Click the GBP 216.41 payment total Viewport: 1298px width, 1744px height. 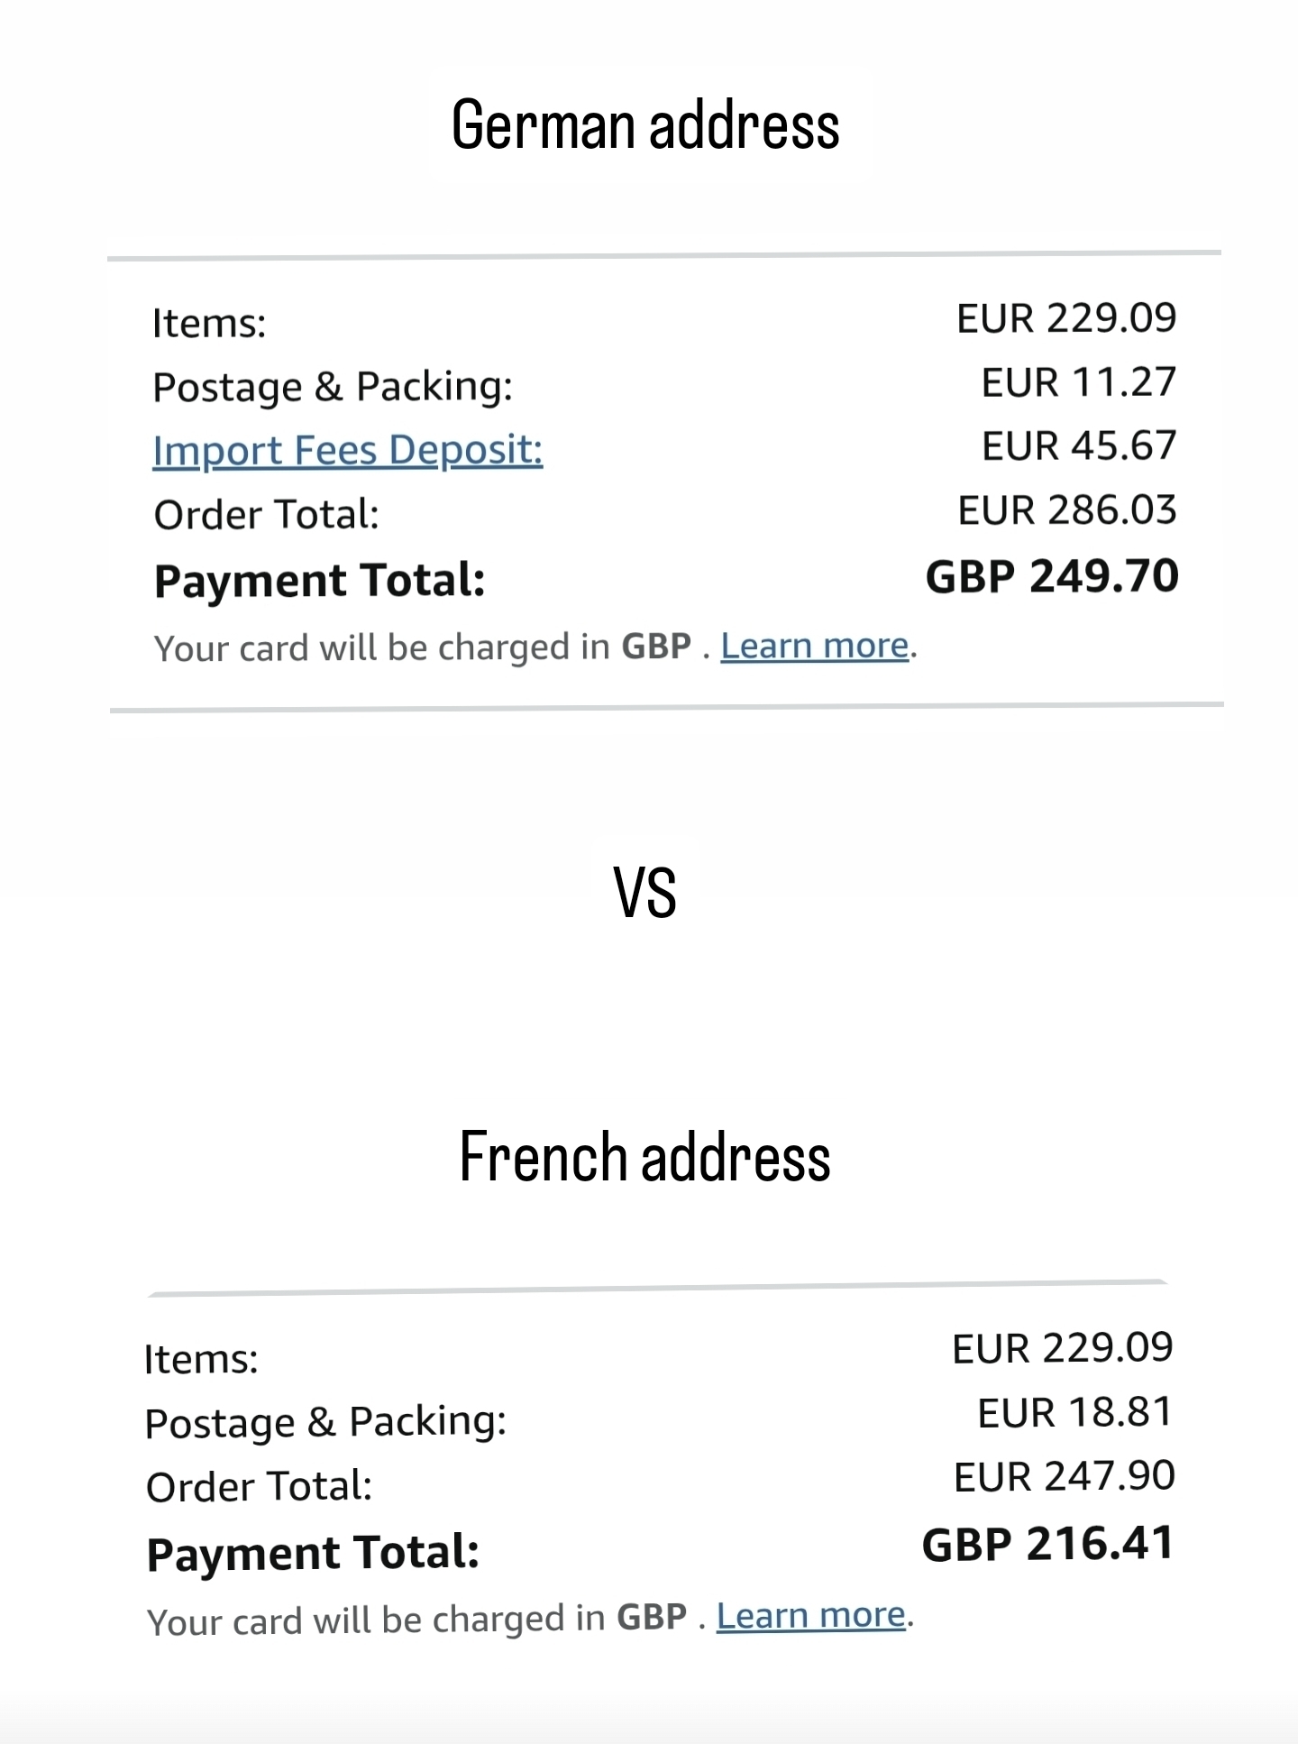(1047, 1544)
